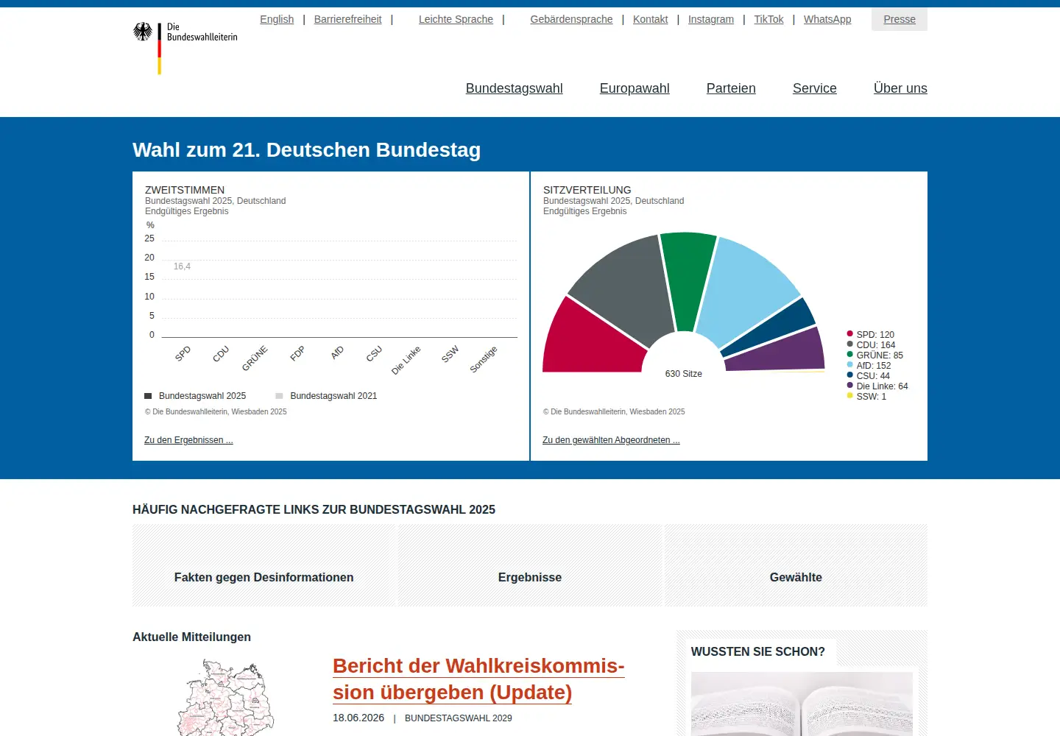1060x736 pixels.
Task: Open the Barrierefreiheit page
Action: pos(347,19)
